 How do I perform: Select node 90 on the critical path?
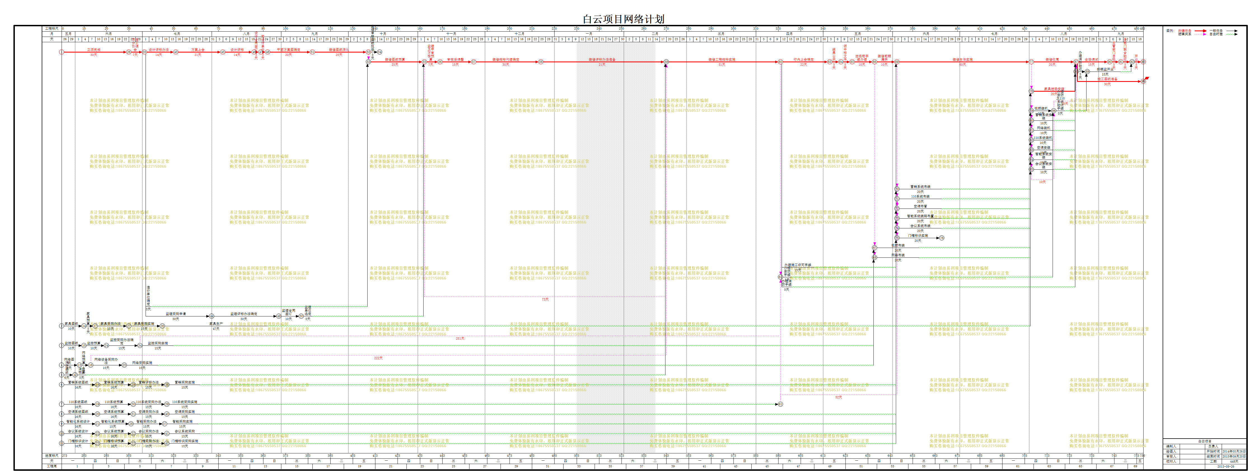[1109, 62]
